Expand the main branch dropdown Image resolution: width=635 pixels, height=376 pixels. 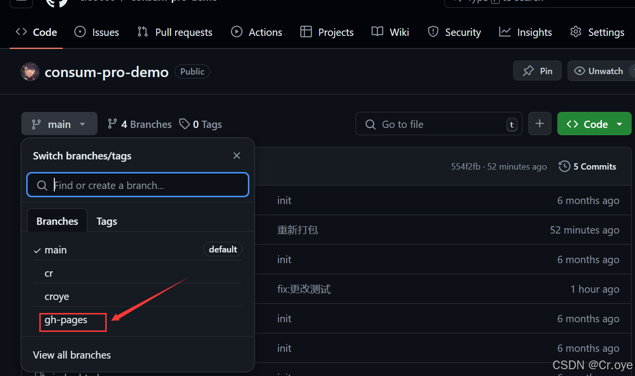pos(59,124)
